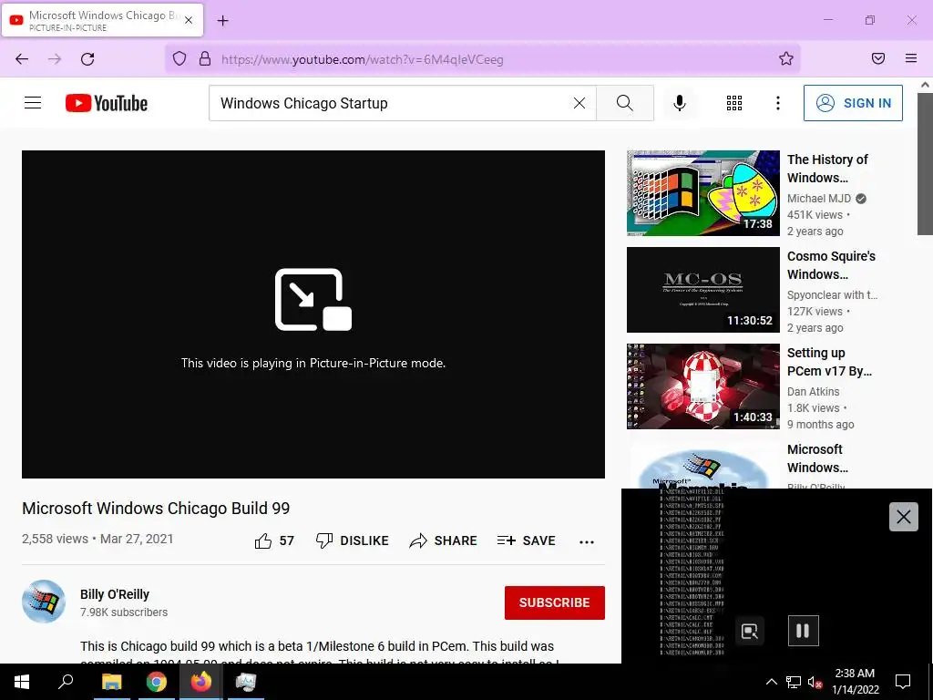Go to YouTube home via logo
The image size is (933, 700).
107,103
